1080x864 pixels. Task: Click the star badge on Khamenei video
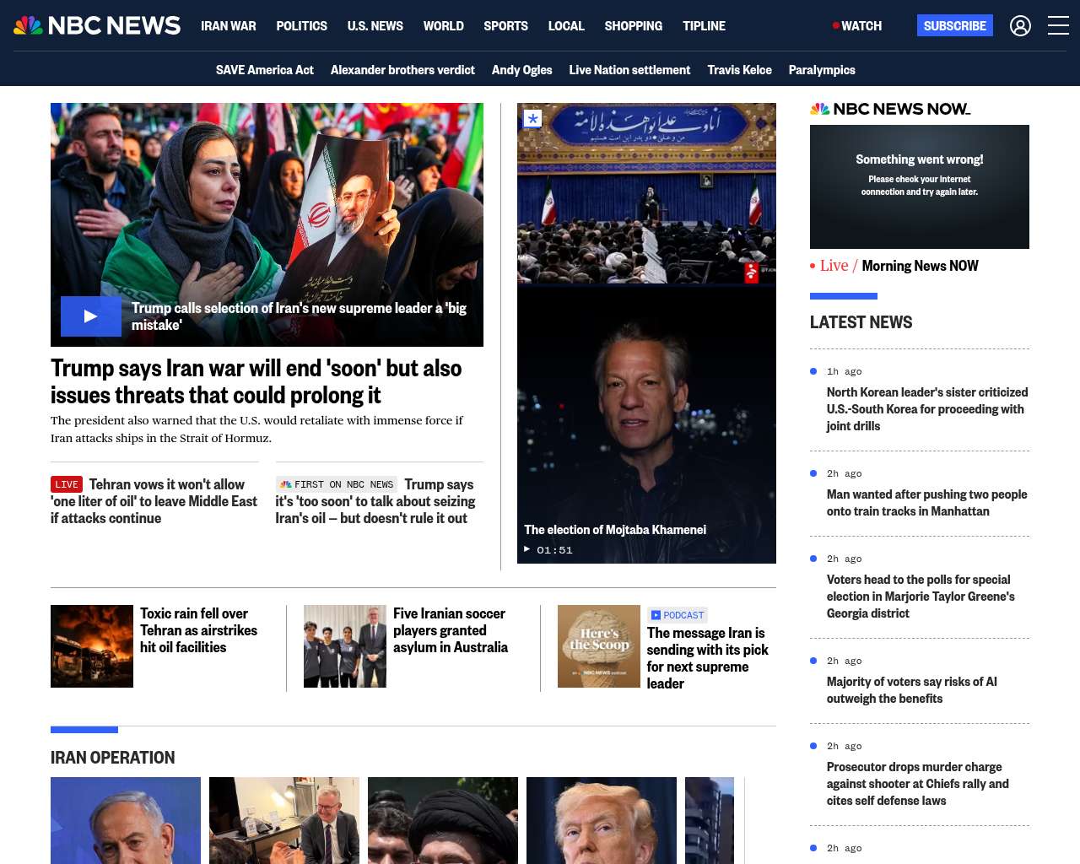click(532, 119)
